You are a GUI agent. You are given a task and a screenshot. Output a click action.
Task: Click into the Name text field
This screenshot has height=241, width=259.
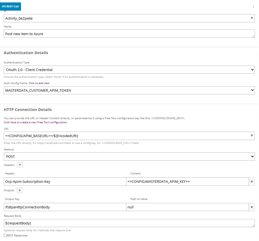click(x=129, y=34)
